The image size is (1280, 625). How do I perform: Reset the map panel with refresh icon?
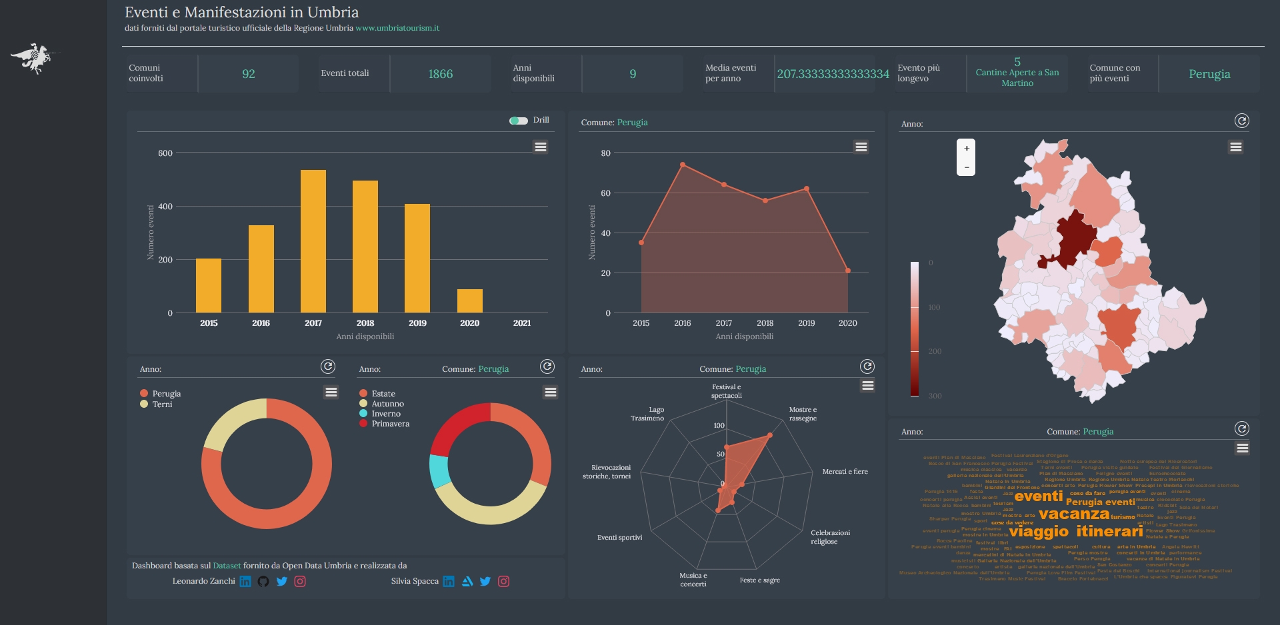1241,121
